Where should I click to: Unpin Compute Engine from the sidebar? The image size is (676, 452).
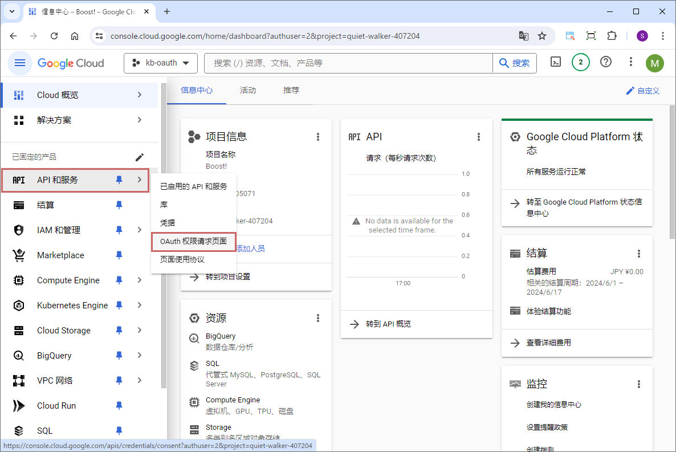pyautogui.click(x=119, y=280)
